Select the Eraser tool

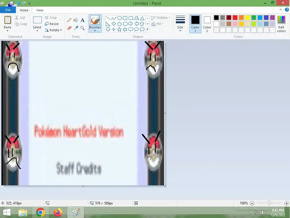[x=69, y=28]
